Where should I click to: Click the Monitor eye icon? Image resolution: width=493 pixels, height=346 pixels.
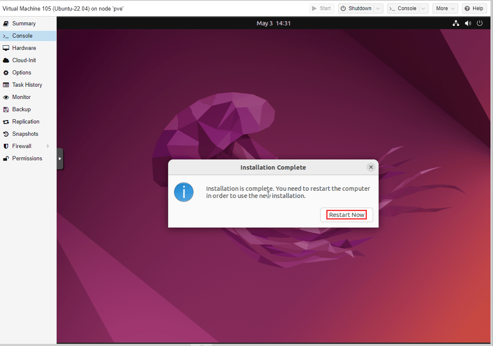pos(6,97)
